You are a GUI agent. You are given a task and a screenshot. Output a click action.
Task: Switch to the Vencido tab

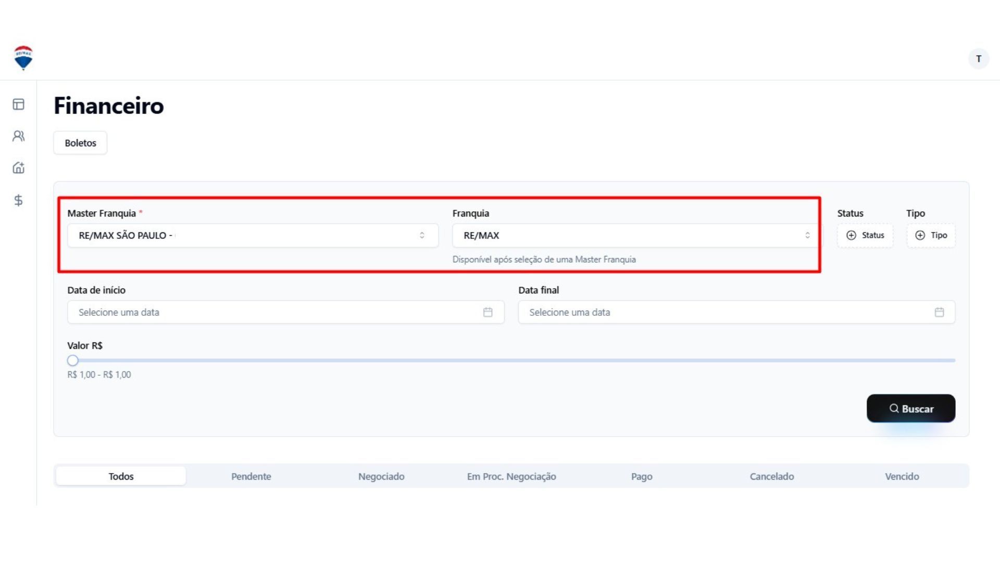click(x=902, y=476)
